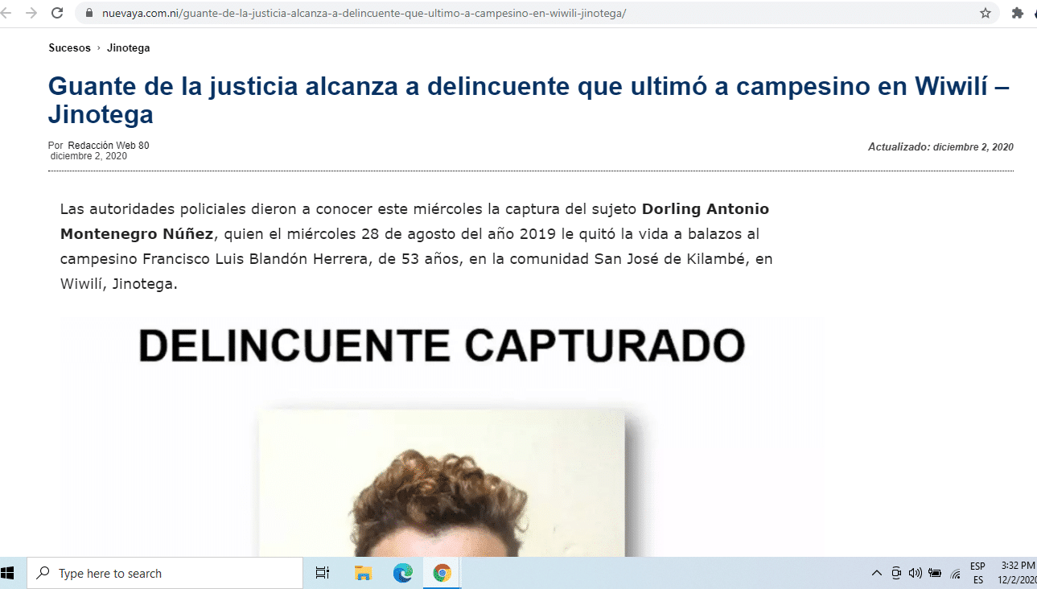The width and height of the screenshot is (1037, 589).
Task: Switch to Google Chrome on the taskbar
Action: (442, 574)
